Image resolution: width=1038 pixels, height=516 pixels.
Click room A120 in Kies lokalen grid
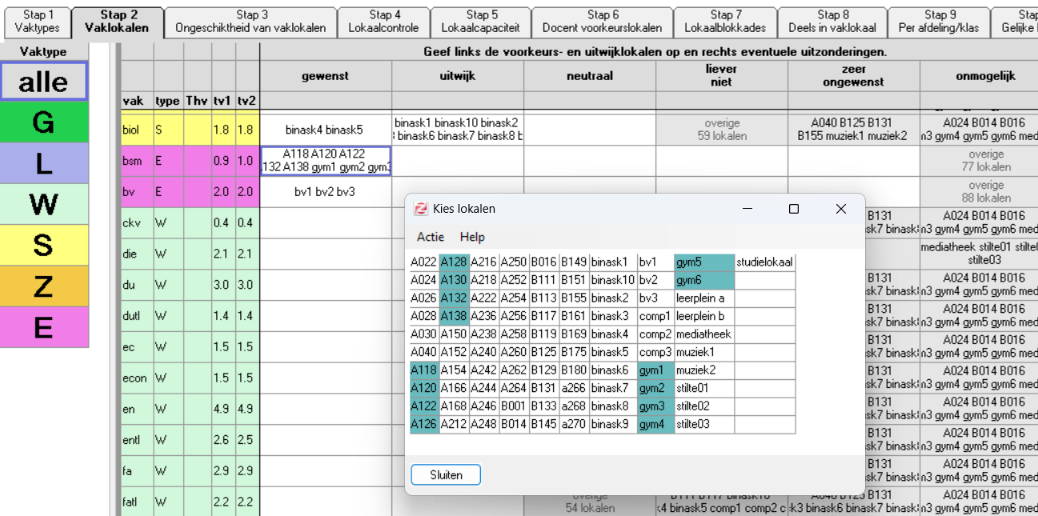(x=424, y=388)
